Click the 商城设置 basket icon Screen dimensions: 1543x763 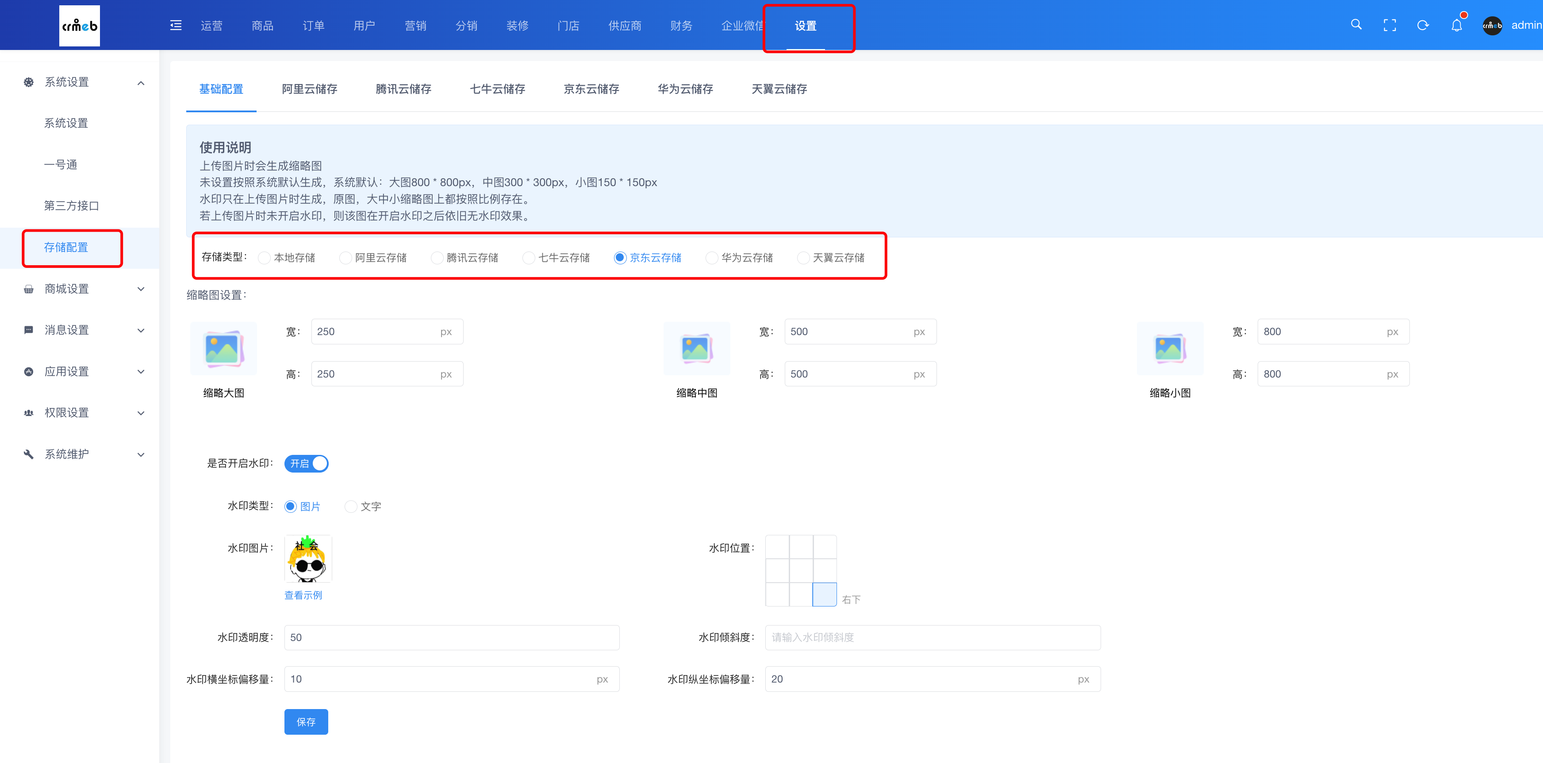(x=29, y=289)
